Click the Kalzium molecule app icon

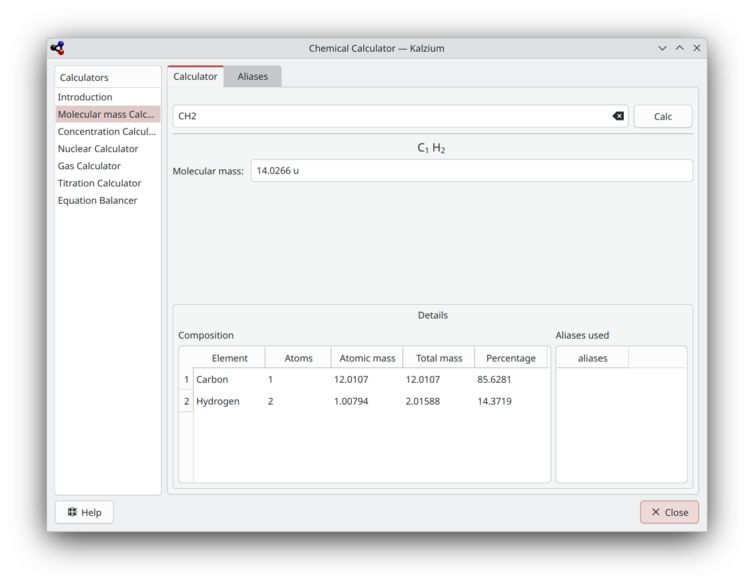pos(57,48)
